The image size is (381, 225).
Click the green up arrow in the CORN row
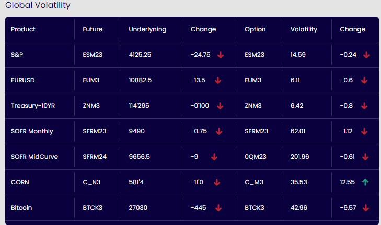[x=365, y=182]
